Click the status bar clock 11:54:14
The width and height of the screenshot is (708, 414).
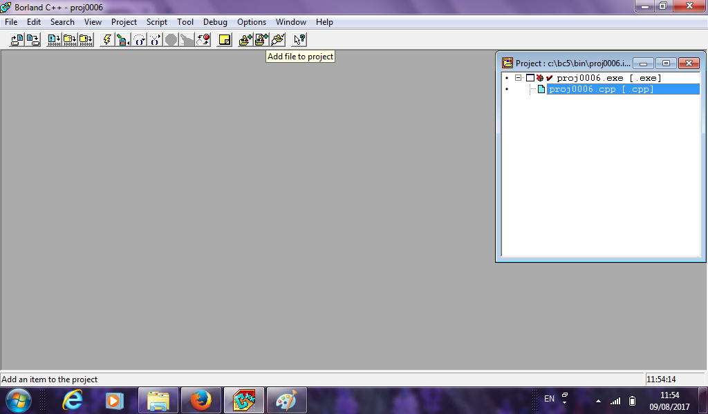pyautogui.click(x=661, y=379)
